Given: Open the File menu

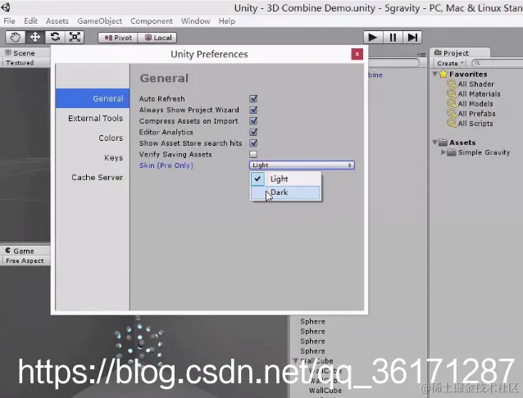Looking at the screenshot, I should pos(9,21).
